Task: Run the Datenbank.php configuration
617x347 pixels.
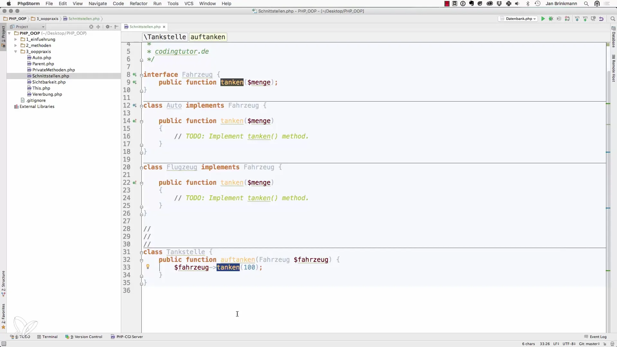Action: click(x=543, y=19)
